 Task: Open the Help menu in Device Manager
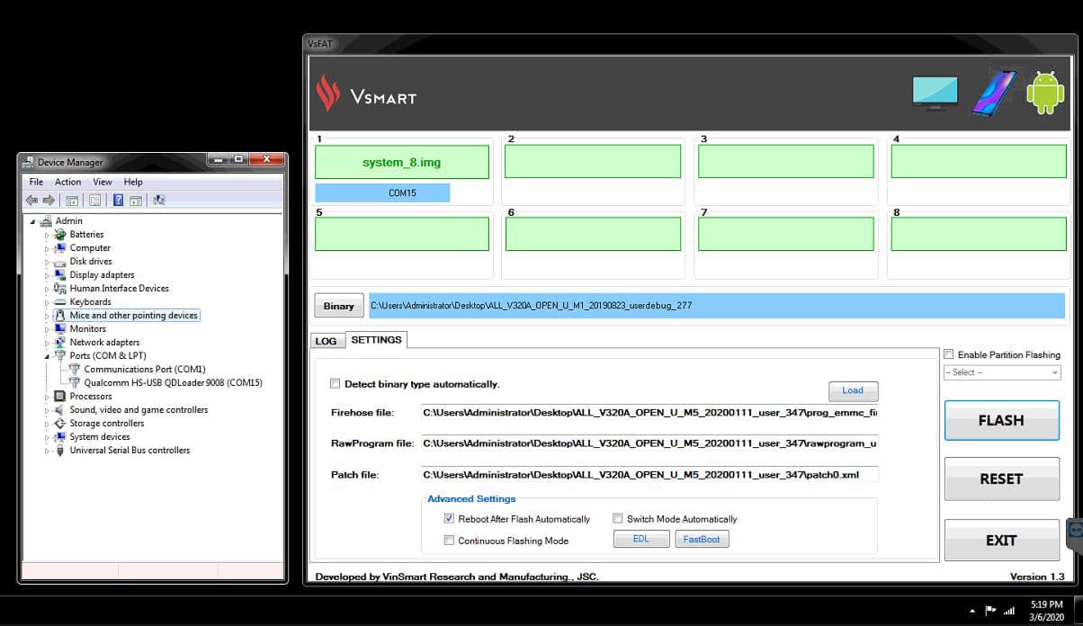click(133, 182)
